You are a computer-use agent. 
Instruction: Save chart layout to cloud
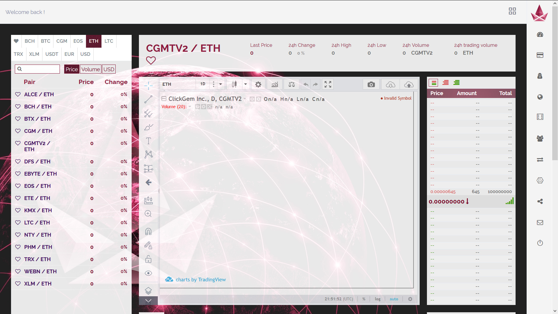click(x=409, y=85)
